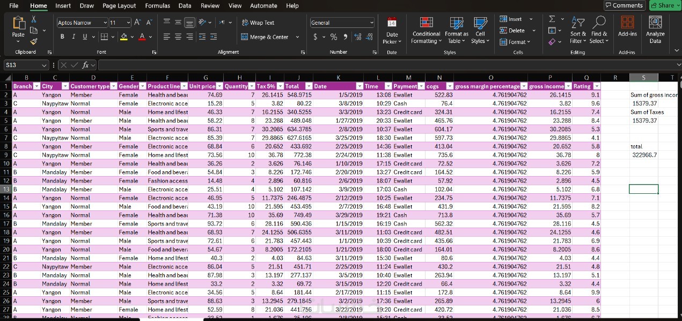Image resolution: width=682 pixels, height=321 pixels.
Task: Click into the formula bar input
Action: click(x=386, y=65)
